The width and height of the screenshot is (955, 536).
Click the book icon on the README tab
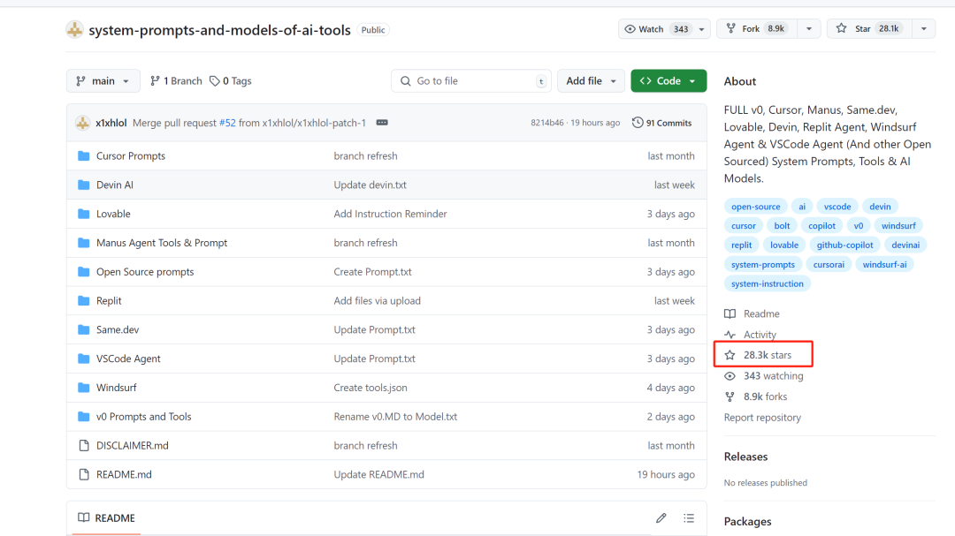coord(83,517)
